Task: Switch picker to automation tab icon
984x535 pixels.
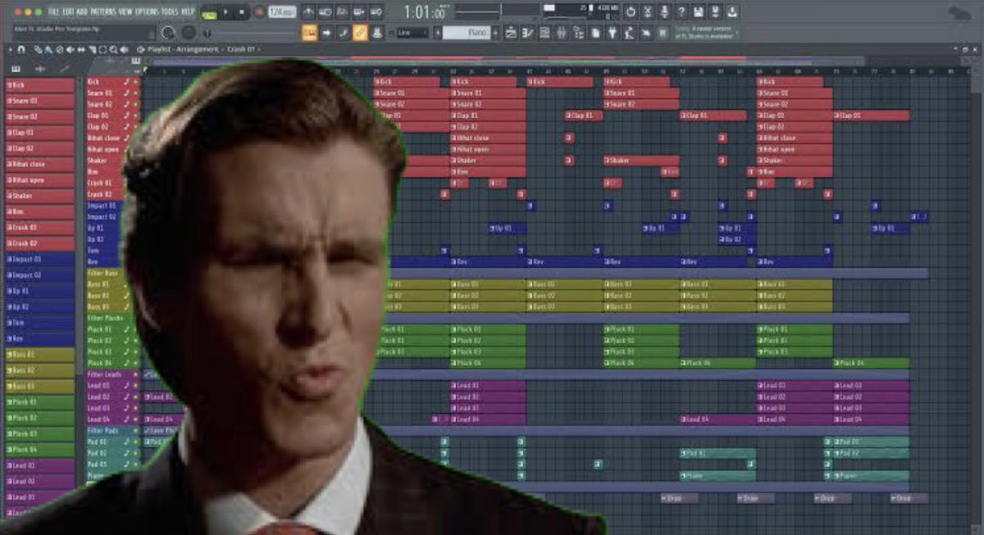Action: 65,69
